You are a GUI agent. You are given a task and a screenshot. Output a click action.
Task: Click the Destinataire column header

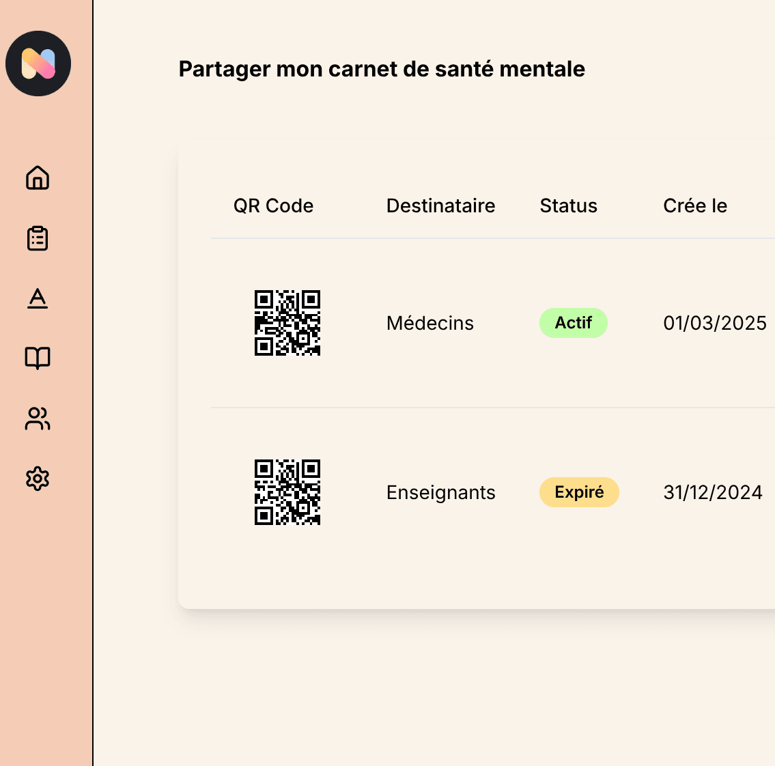(441, 205)
